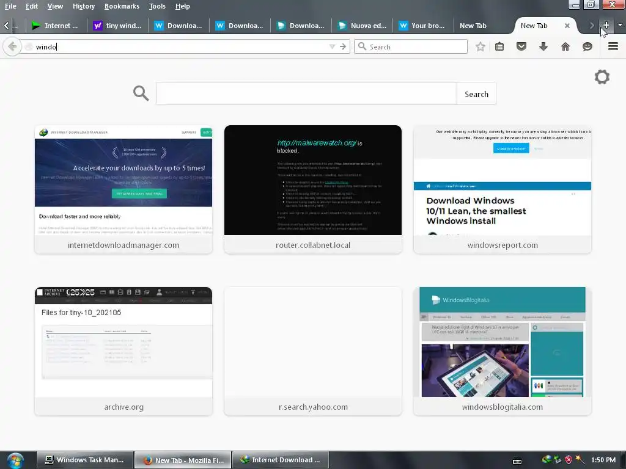Viewport: 626px width, 469px height.
Task: Click the page Search button
Action: [x=476, y=93]
